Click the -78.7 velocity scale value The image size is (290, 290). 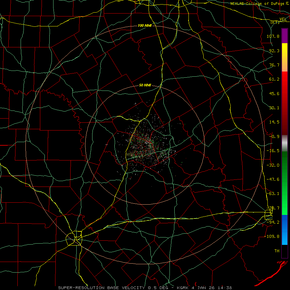[273, 208]
